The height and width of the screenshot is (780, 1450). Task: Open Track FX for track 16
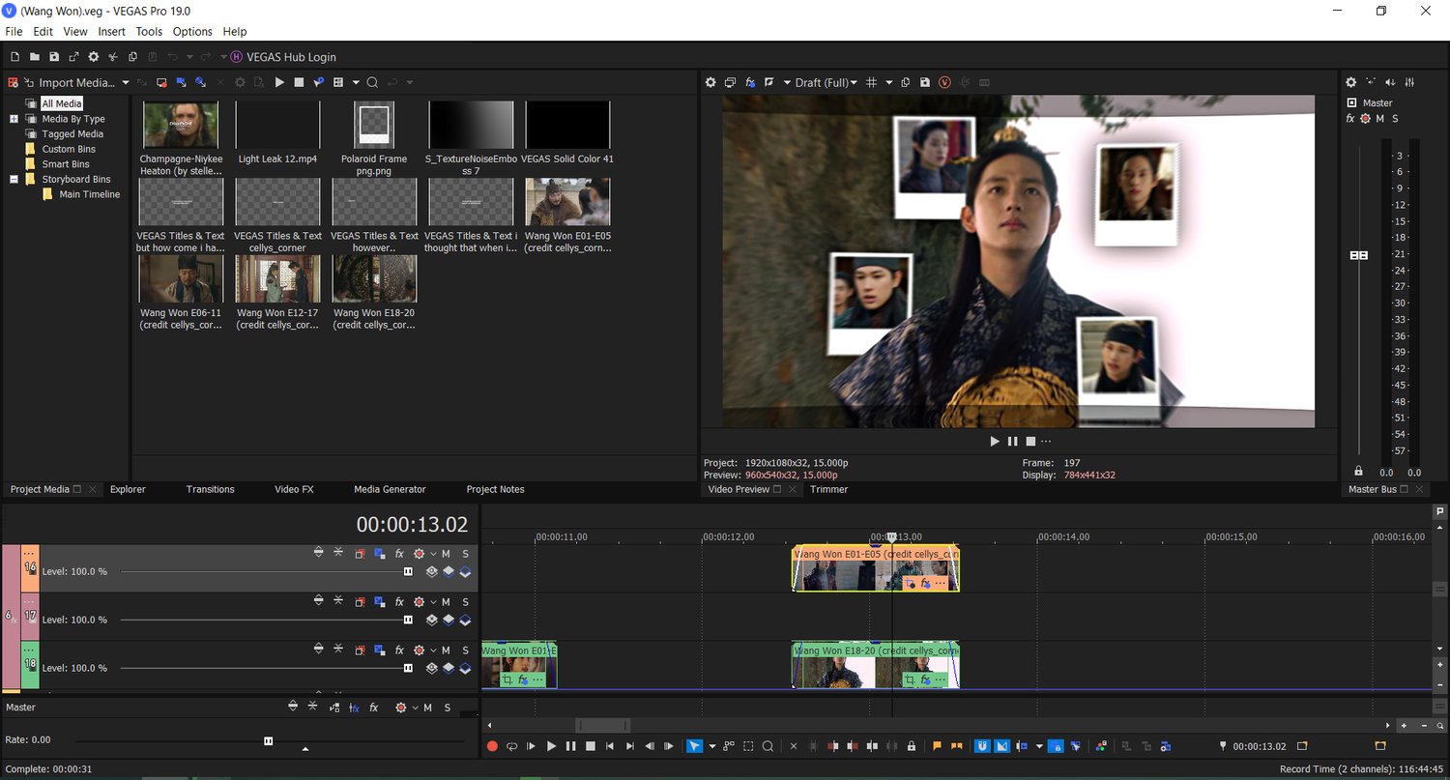pyautogui.click(x=399, y=554)
